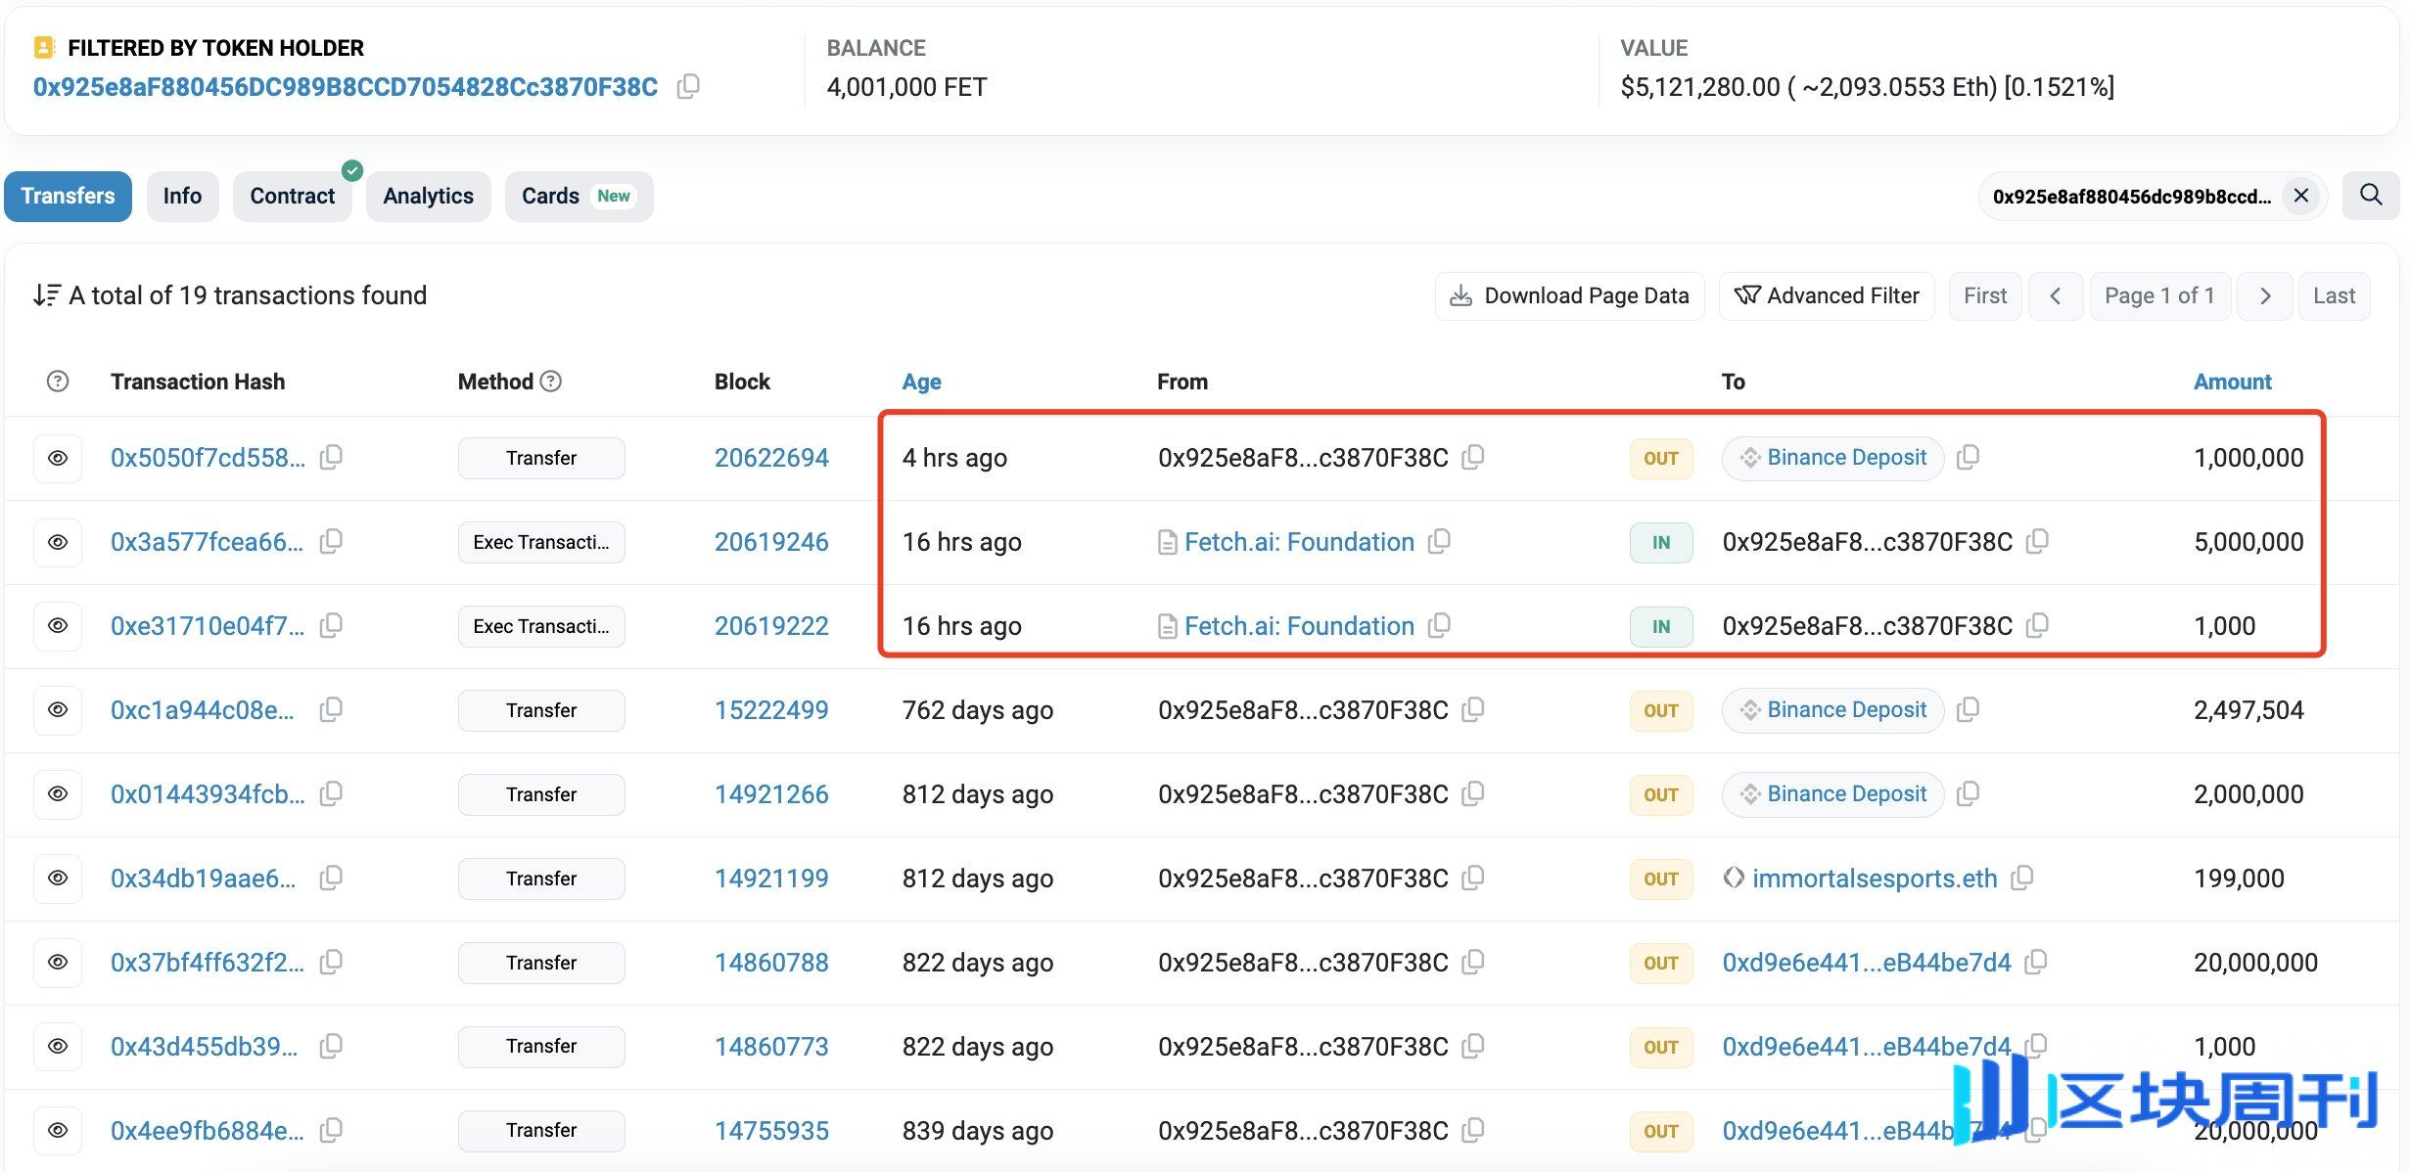This screenshot has height=1172, width=2410.
Task: Toggle eye preview for 0x01443934fcb
Action: [58, 794]
